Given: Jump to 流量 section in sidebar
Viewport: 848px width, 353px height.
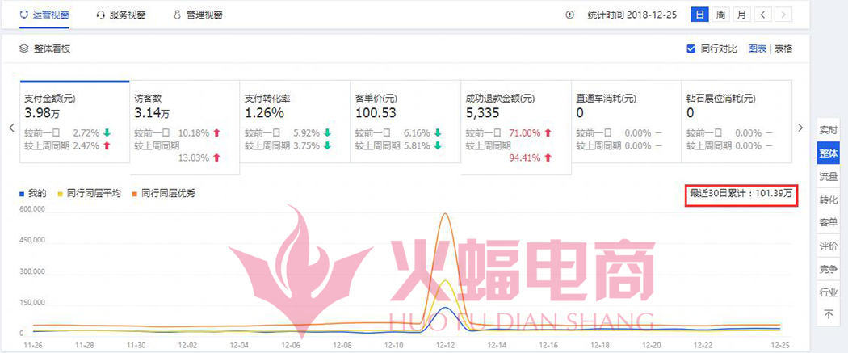Looking at the screenshot, I should click(x=828, y=176).
